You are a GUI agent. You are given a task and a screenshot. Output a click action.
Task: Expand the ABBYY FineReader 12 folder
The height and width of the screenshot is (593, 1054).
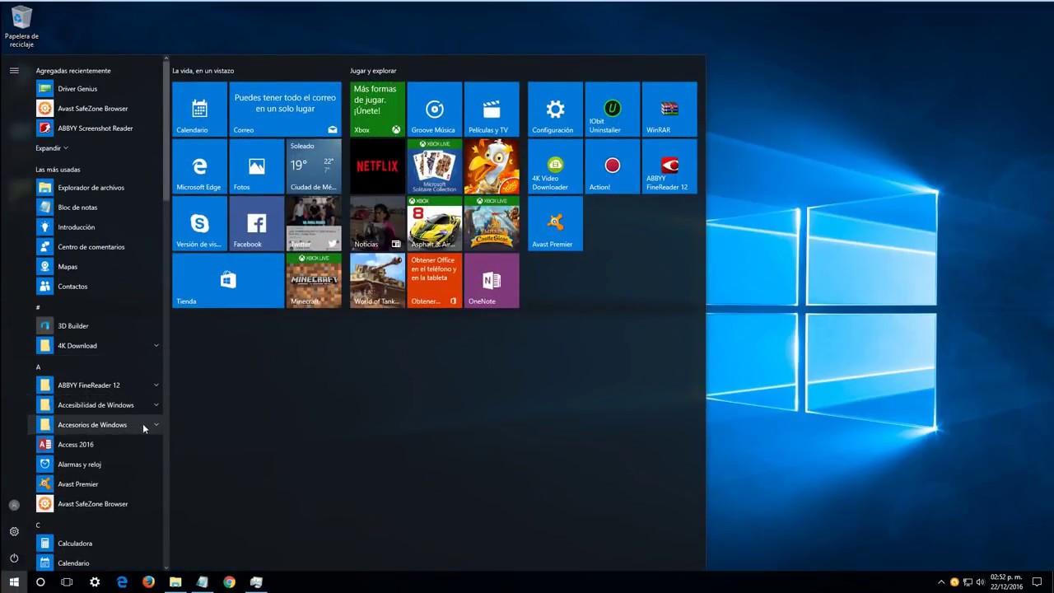(96, 385)
